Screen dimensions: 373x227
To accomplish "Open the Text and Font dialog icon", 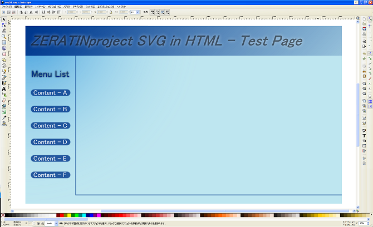I will 364,136.
